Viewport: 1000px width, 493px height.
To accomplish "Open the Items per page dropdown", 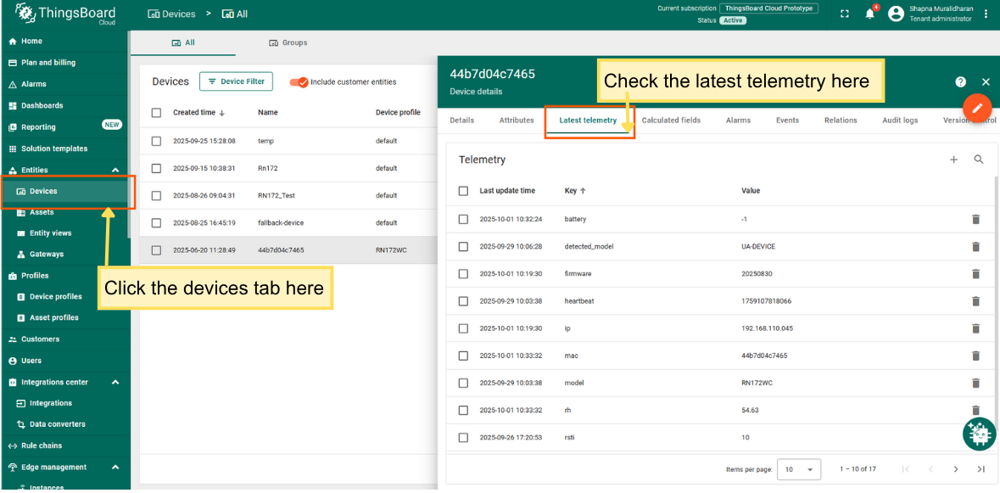I will pos(800,469).
